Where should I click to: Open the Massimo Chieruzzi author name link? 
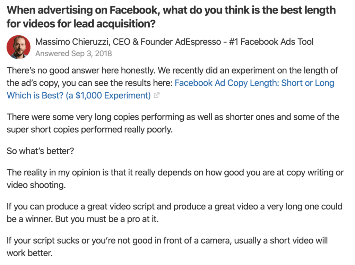[72, 42]
